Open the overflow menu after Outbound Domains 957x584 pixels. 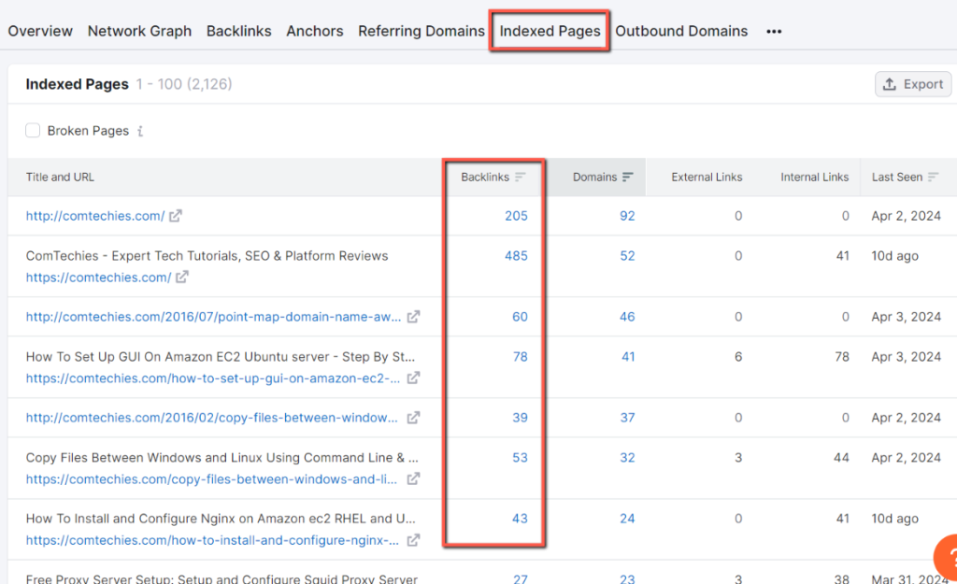point(773,31)
